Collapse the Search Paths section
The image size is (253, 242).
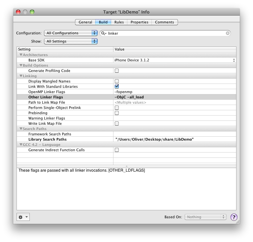[21, 129]
